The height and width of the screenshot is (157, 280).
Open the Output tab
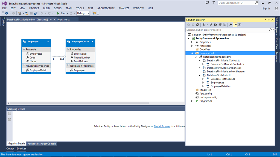coord(10,149)
